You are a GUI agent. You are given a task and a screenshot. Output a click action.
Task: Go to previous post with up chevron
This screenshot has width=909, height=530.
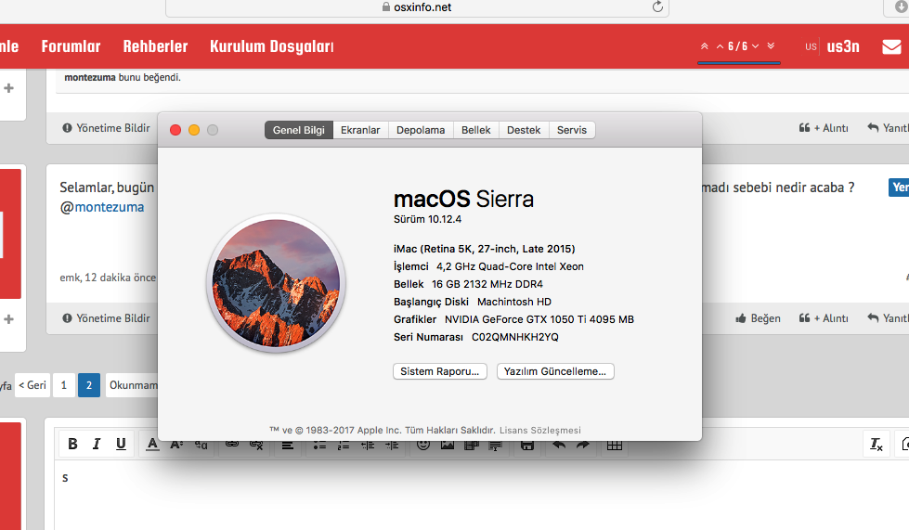coord(720,46)
